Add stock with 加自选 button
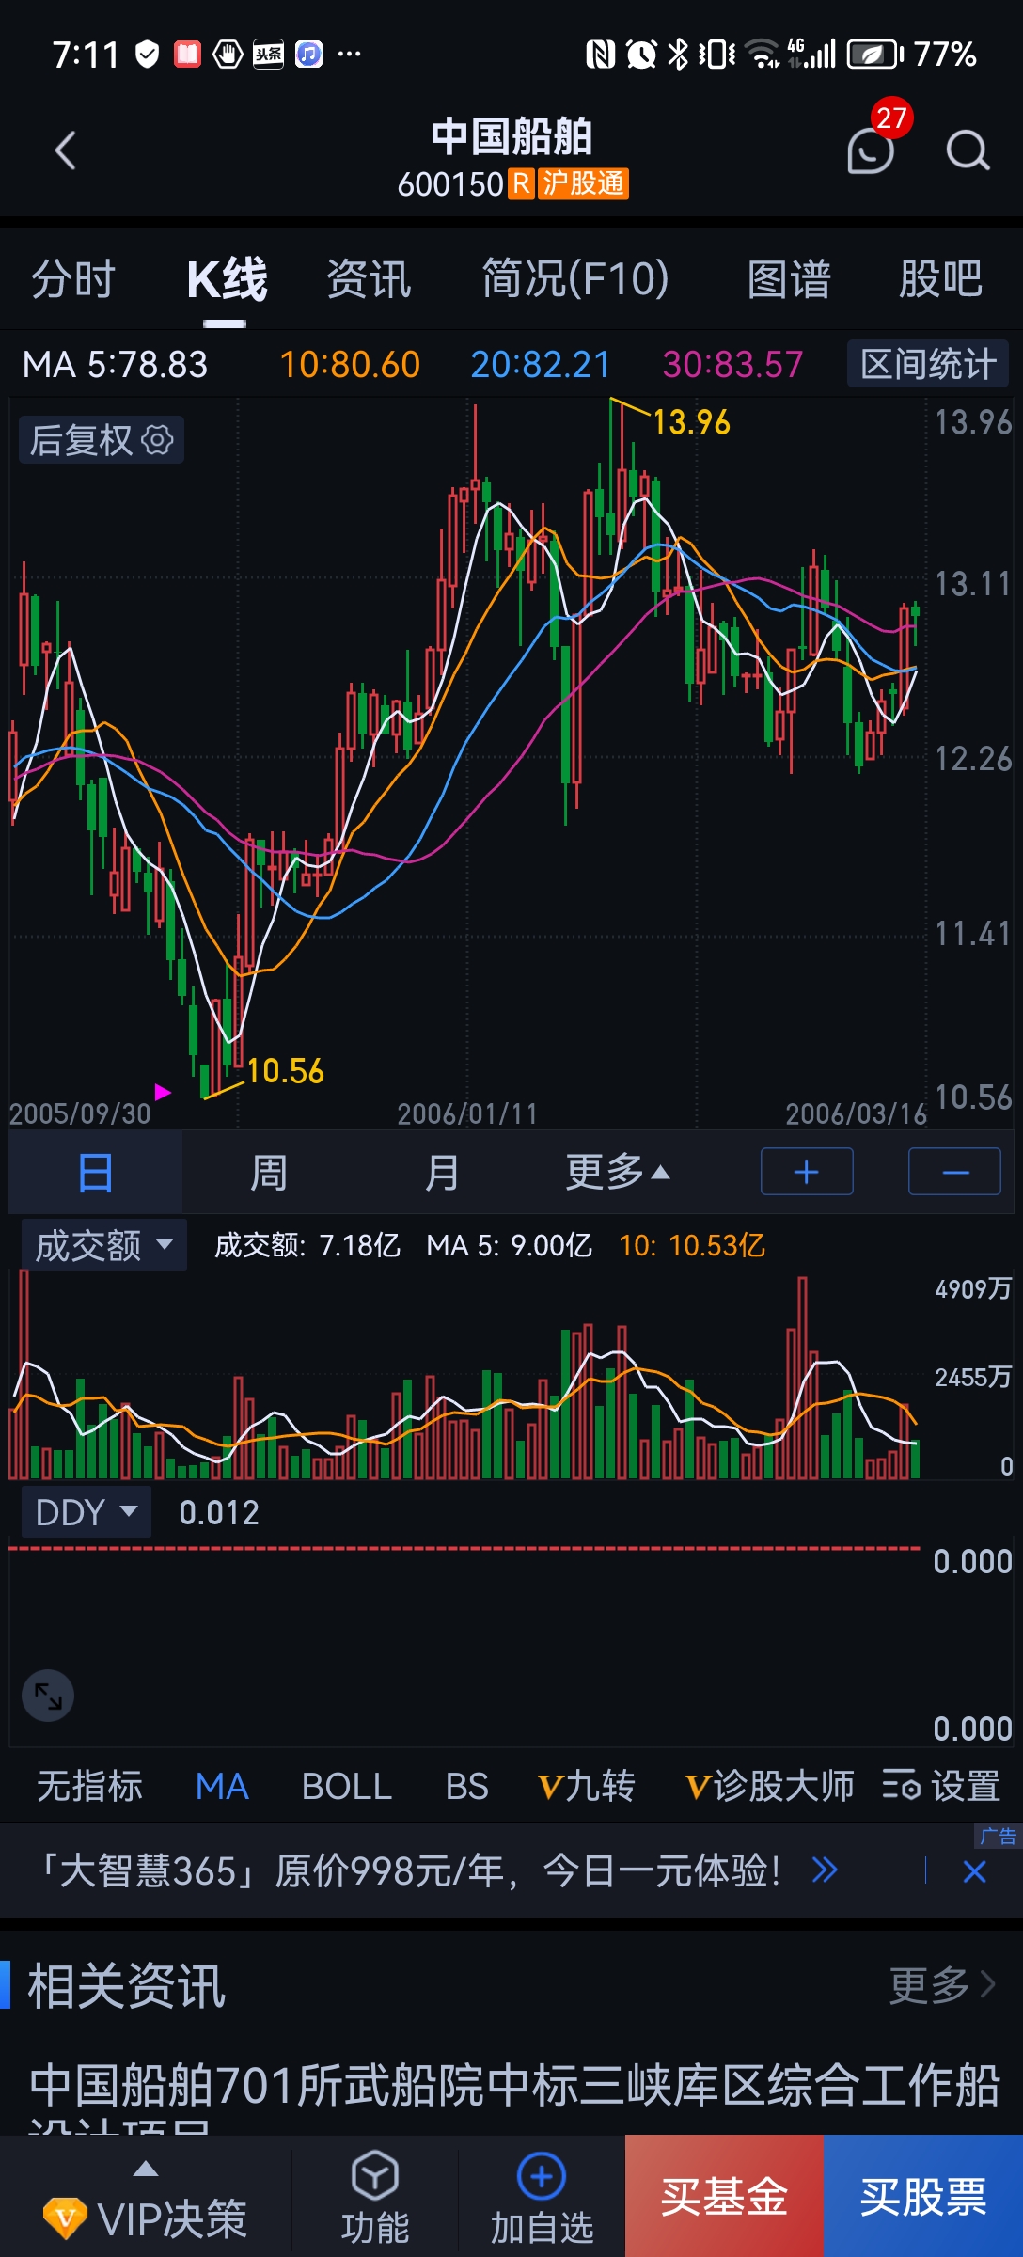 542,2198
